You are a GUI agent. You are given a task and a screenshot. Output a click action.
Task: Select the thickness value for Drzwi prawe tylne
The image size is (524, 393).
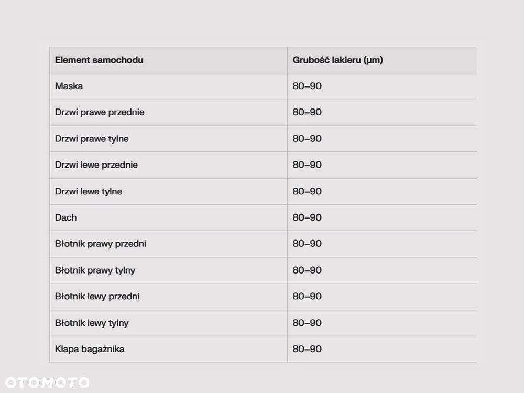[307, 139]
